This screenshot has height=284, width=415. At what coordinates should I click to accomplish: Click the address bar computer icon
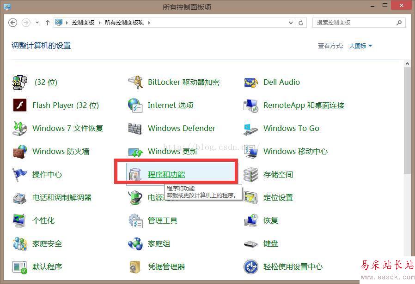click(x=59, y=23)
